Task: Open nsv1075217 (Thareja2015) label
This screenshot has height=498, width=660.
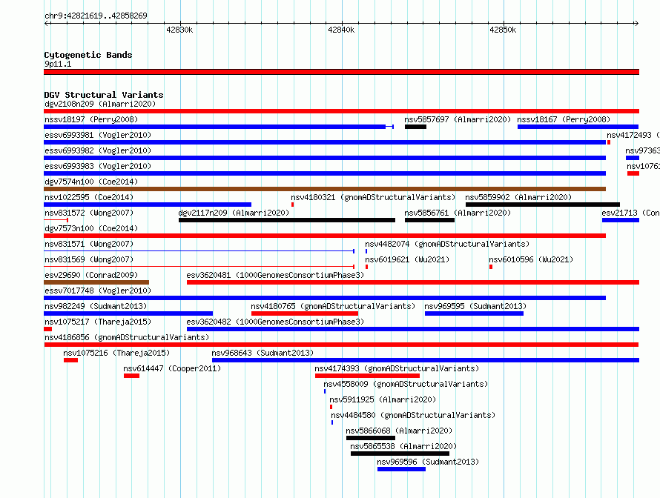Action: point(98,322)
